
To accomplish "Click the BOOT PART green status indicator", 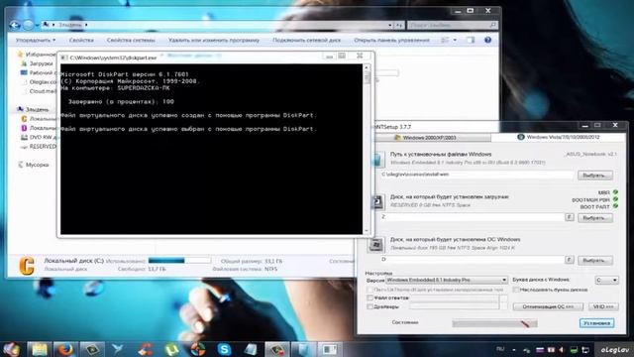I will tap(615, 206).
